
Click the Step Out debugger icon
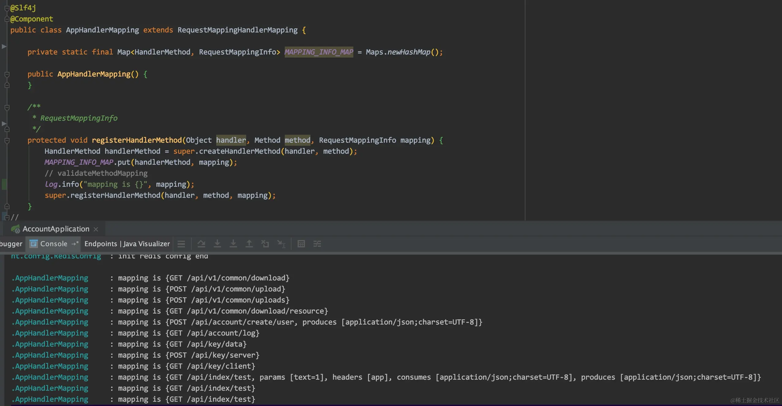coord(249,244)
